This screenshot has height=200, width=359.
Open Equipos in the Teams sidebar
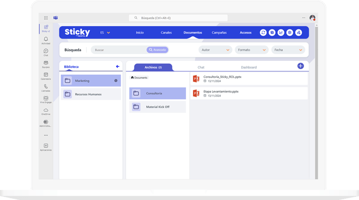tap(46, 64)
